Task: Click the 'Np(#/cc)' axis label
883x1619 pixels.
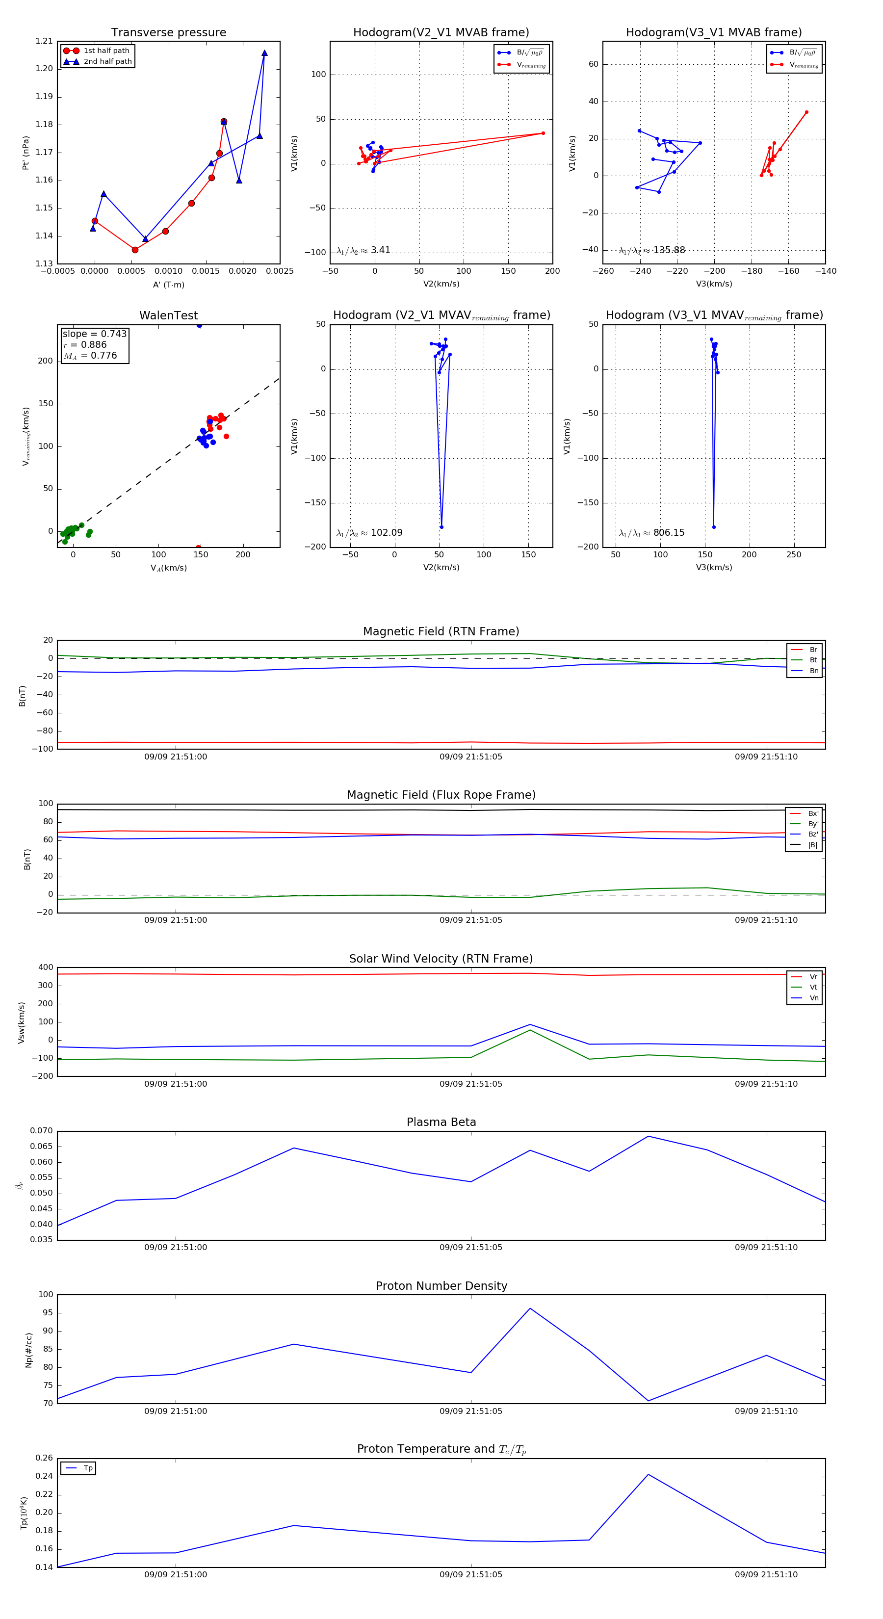Action: pyautogui.click(x=28, y=1350)
